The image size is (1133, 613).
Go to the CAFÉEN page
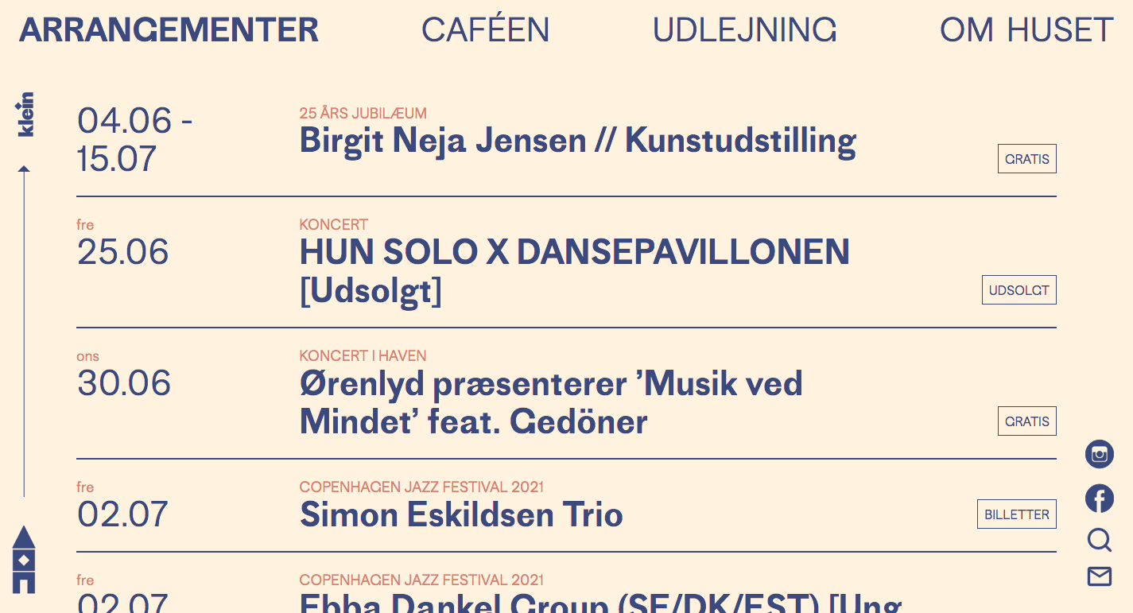click(485, 30)
